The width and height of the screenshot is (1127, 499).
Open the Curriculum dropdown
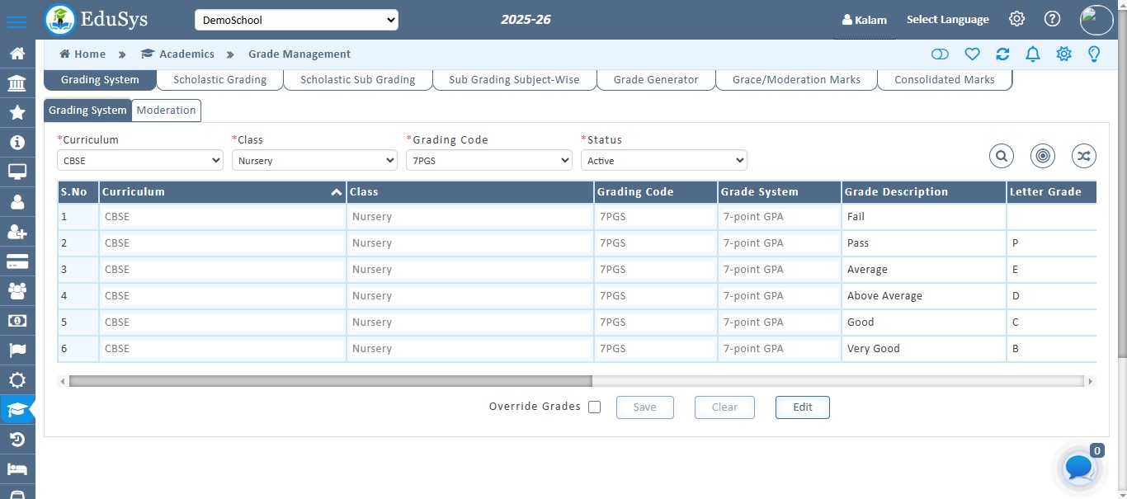pos(139,160)
